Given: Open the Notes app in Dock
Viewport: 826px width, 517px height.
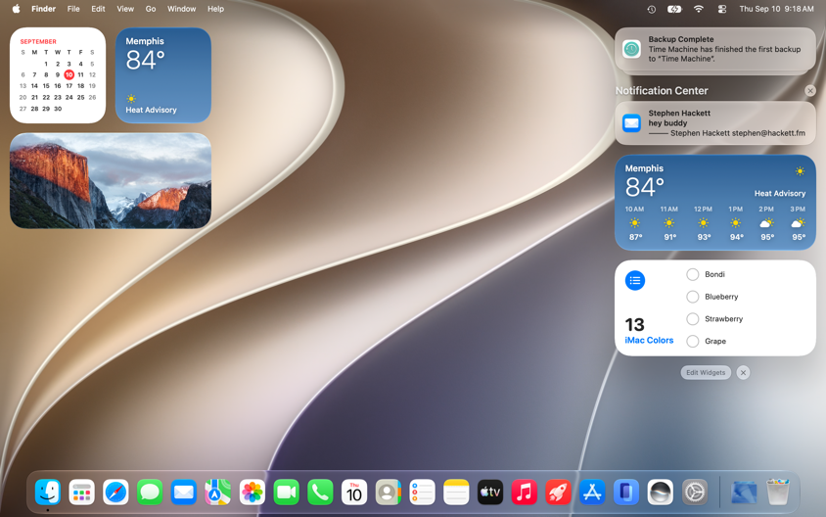Looking at the screenshot, I should coord(456,493).
